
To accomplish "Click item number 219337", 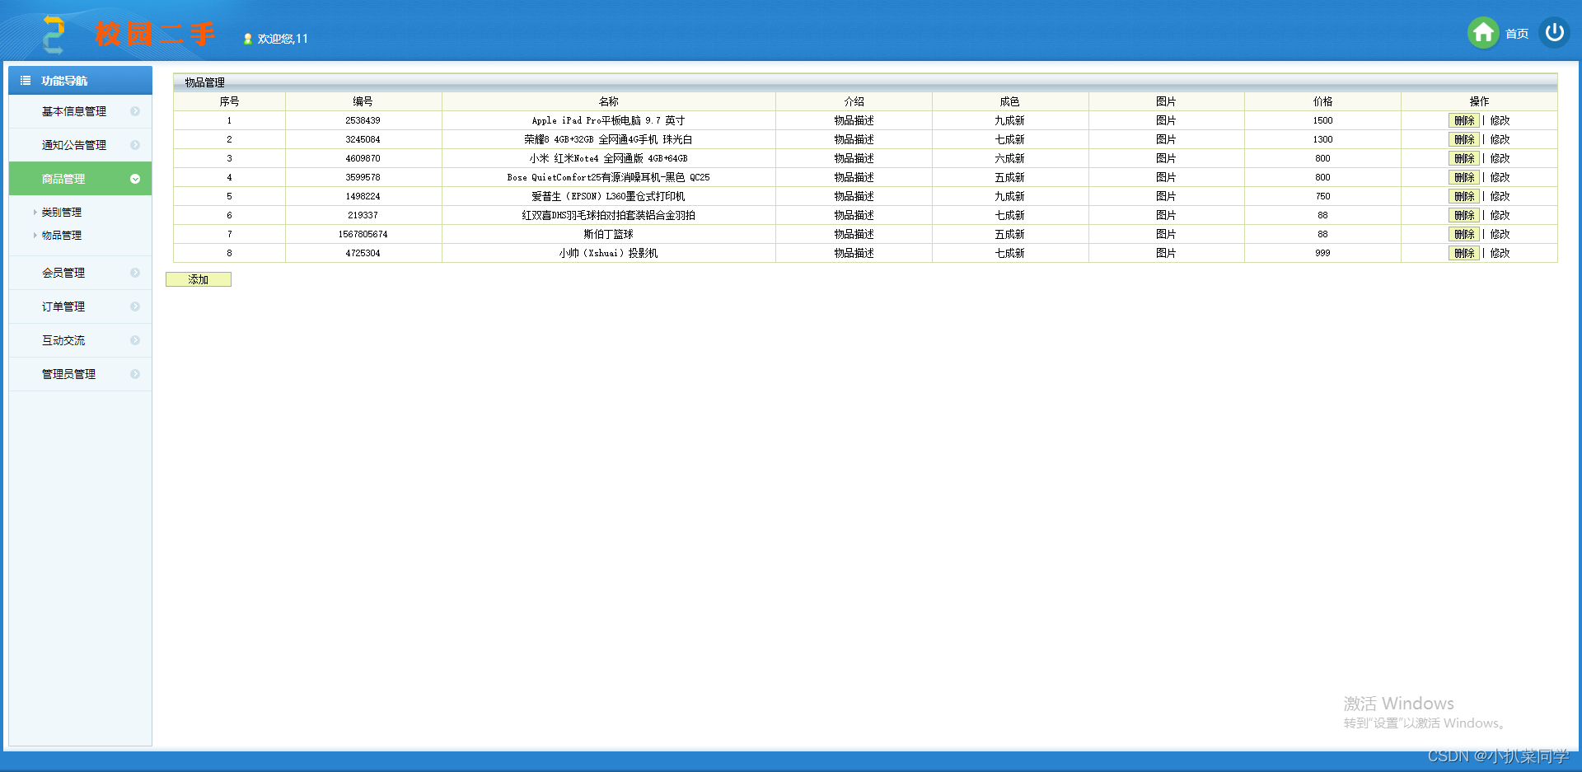I will [363, 215].
